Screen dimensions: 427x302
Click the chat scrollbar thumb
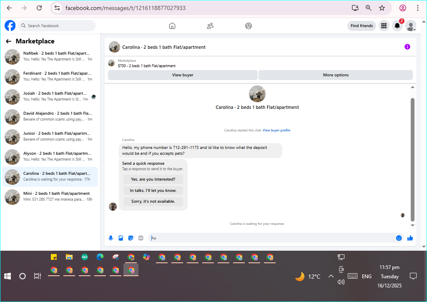point(412,159)
